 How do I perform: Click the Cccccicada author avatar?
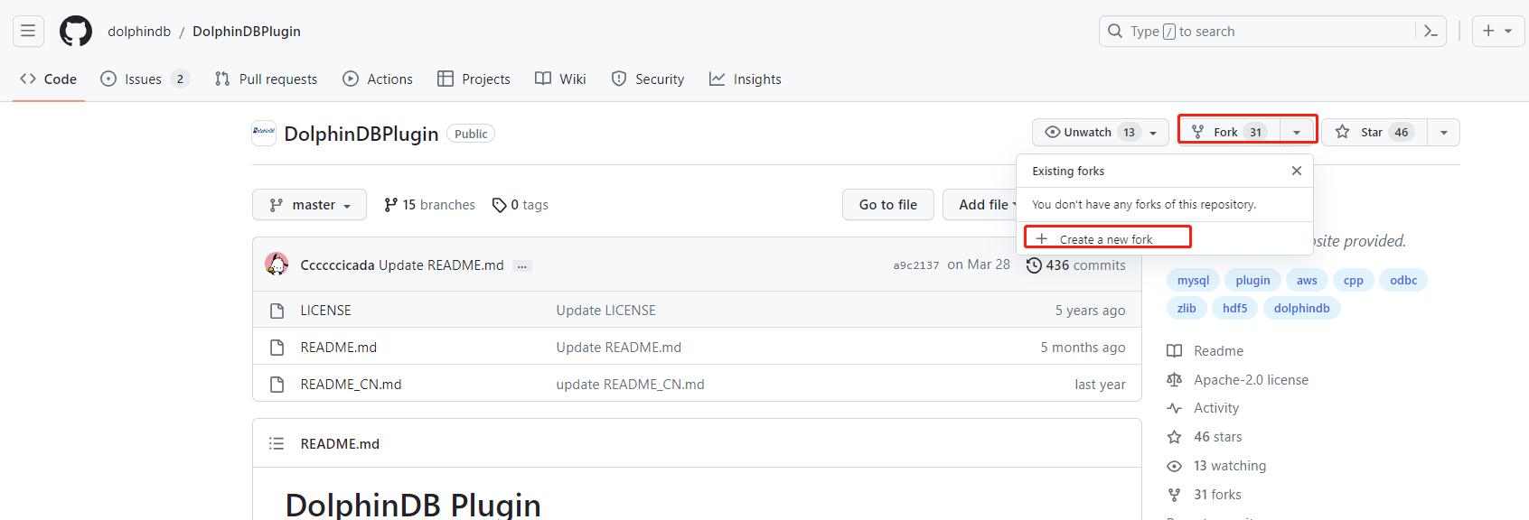click(277, 265)
